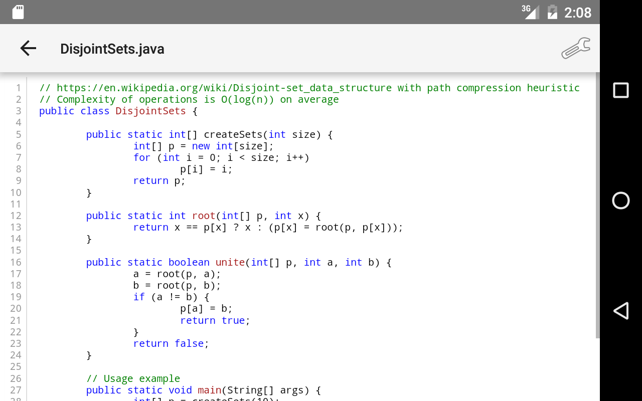This screenshot has width=642, height=401.
Task: Open the wrench settings tool
Action: pyautogui.click(x=576, y=48)
